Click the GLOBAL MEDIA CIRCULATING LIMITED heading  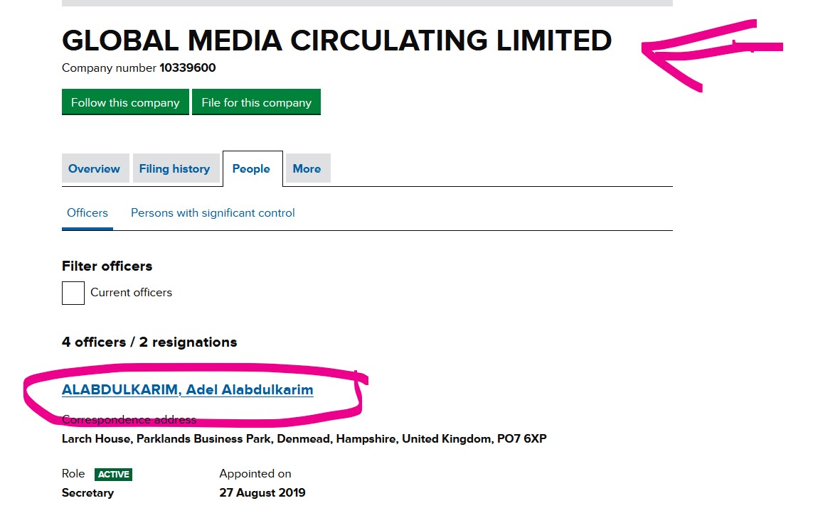point(337,40)
